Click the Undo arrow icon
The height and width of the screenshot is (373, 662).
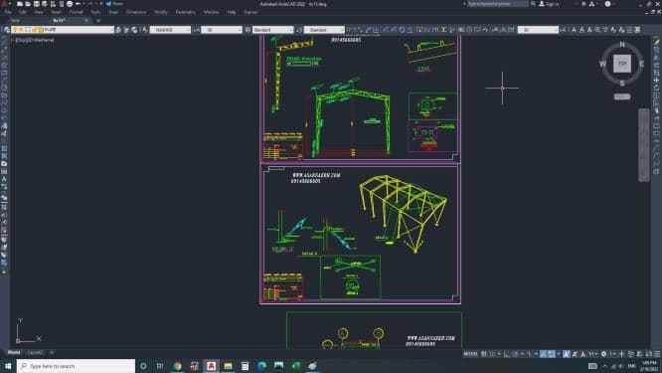click(79, 4)
